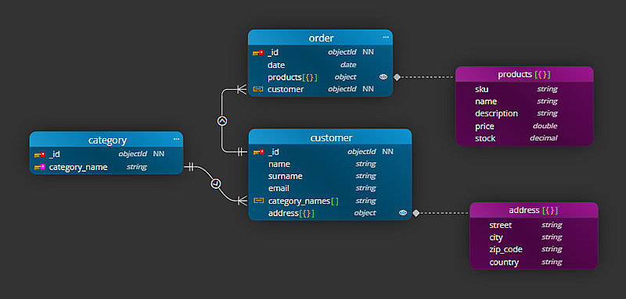Screen dimensions: 626x299
Task: Open the order table options menu
Action: [386, 37]
